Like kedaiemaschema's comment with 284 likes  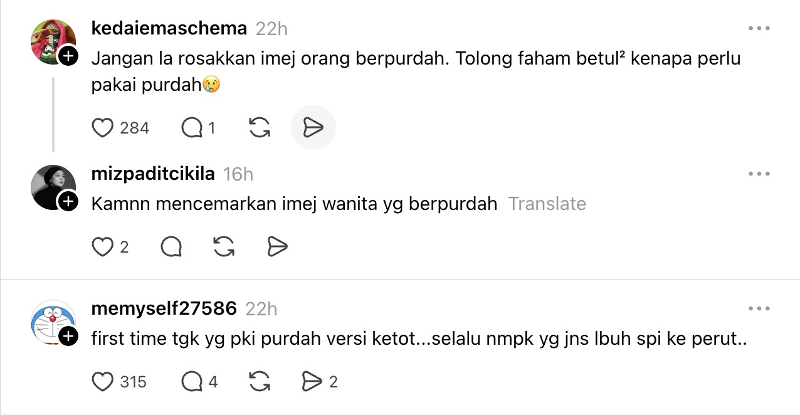pos(102,128)
